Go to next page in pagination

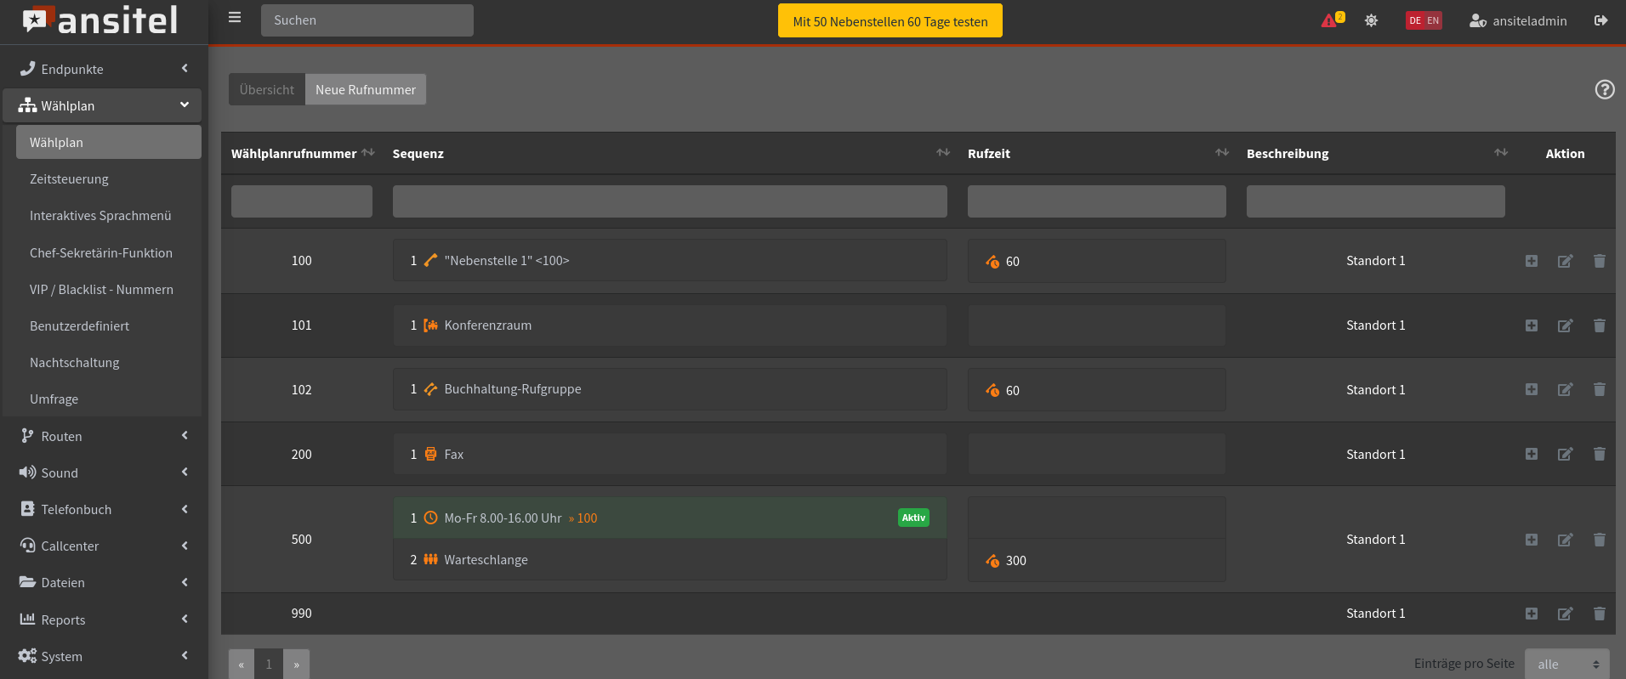[296, 664]
